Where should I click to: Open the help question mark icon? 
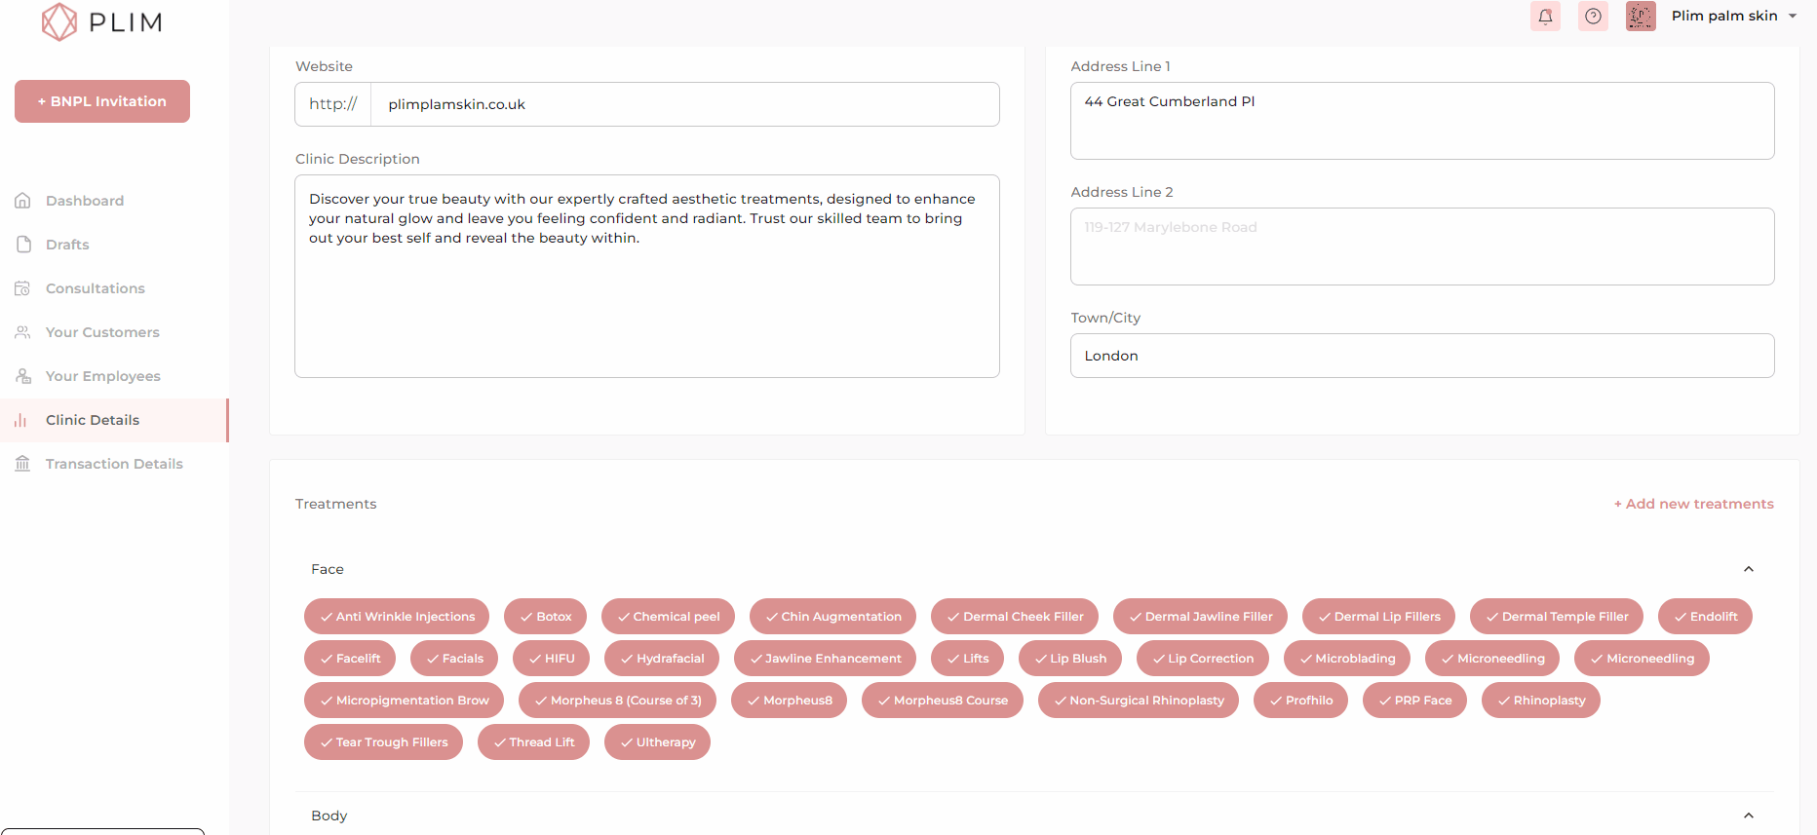pos(1593,17)
